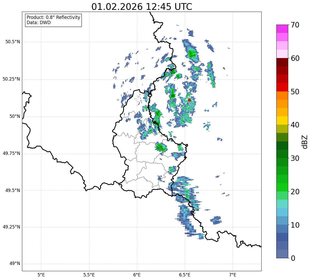Image resolution: width=311 pixels, height=280 pixels.
Task: Click the 6.5°E longitude label
Action: click(x=185, y=275)
